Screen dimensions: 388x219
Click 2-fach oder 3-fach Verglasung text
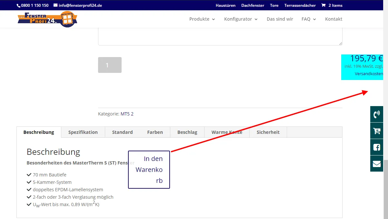[x=73, y=197]
